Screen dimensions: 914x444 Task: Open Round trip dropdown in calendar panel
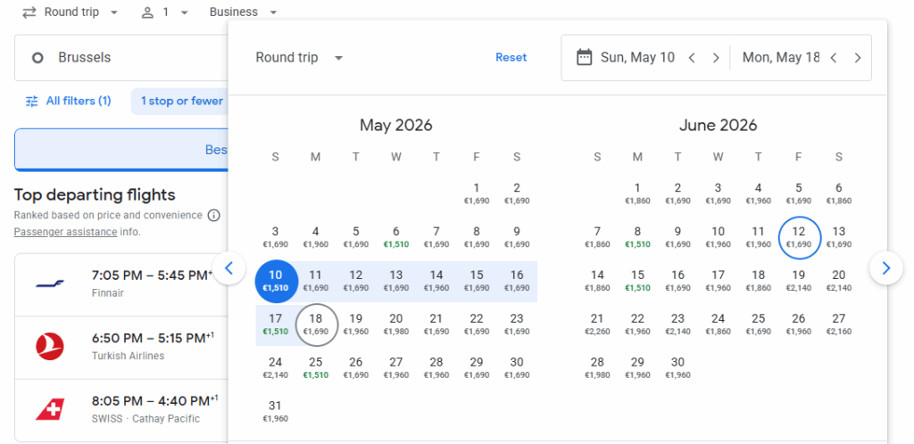[299, 58]
